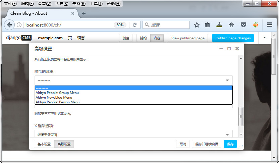Switch to 基本设置 tab
This screenshot has height=163, width=279.
pos(44,144)
